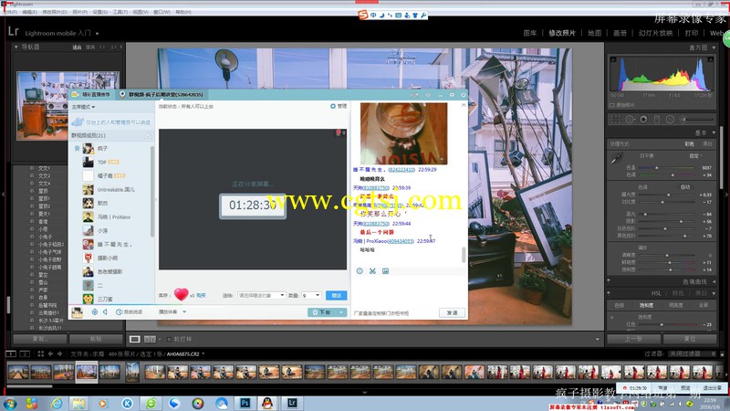Open the Print module
This screenshot has width=730, height=411.
tap(692, 33)
